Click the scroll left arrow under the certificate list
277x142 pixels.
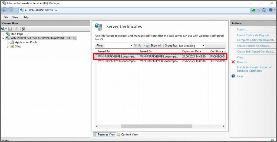tap(97, 126)
